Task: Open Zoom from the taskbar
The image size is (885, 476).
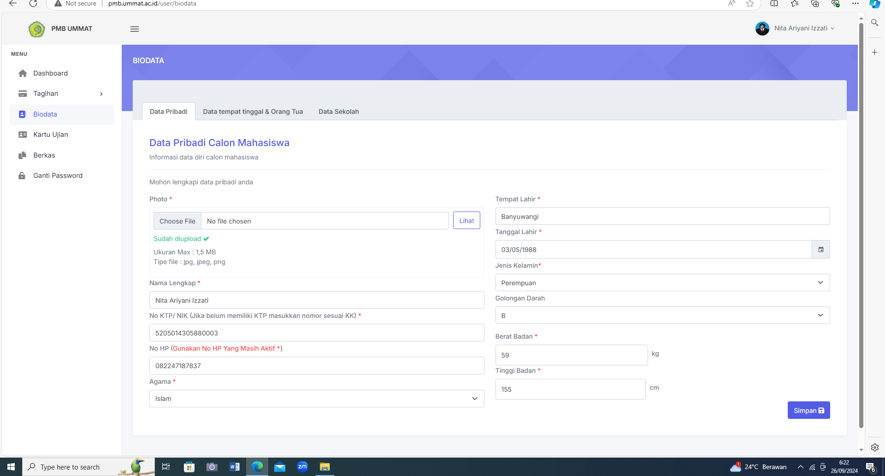Action: (x=302, y=467)
